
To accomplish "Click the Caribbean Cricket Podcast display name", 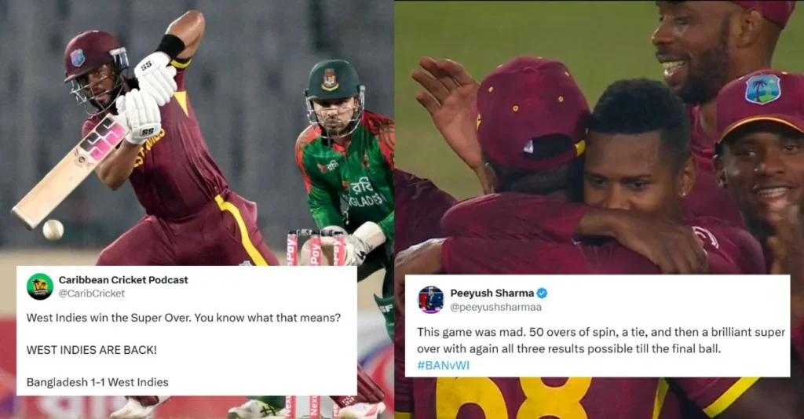I will tap(123, 279).
